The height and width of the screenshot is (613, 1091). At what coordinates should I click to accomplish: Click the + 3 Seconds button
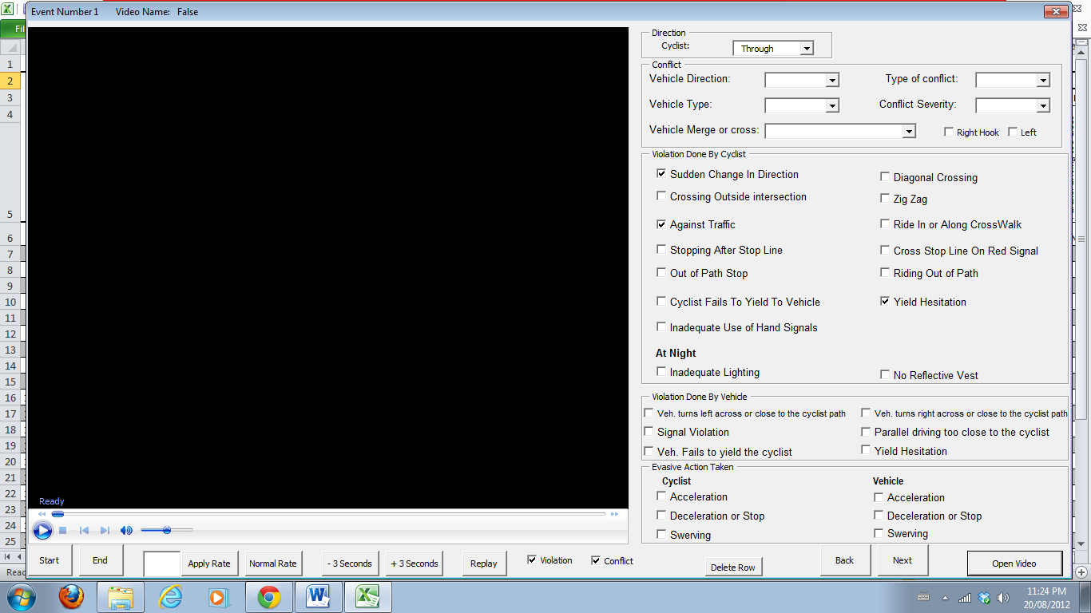click(415, 563)
